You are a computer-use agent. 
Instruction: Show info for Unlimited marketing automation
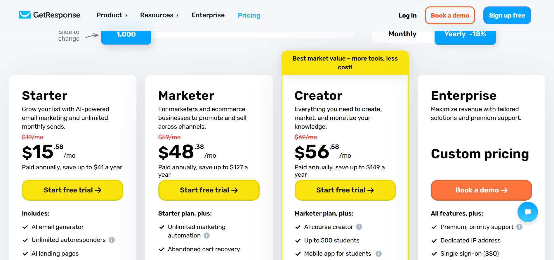tap(207, 236)
